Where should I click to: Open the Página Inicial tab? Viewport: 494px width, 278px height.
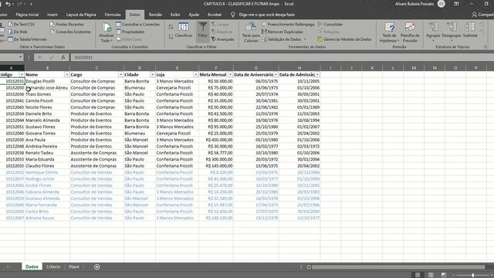(27, 15)
